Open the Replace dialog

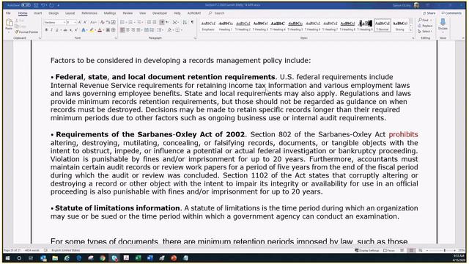point(425,26)
